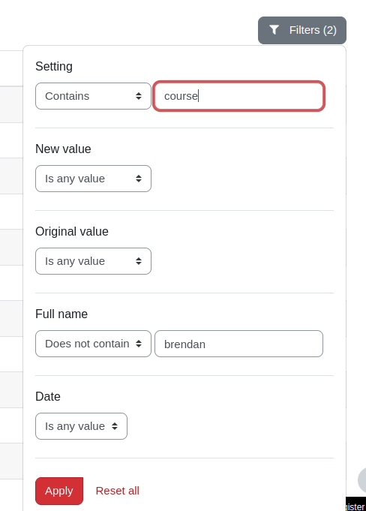Screen dimensions: 366x511
Task: Click the round grey button at the right edge
Action: pyautogui.click(x=362, y=479)
